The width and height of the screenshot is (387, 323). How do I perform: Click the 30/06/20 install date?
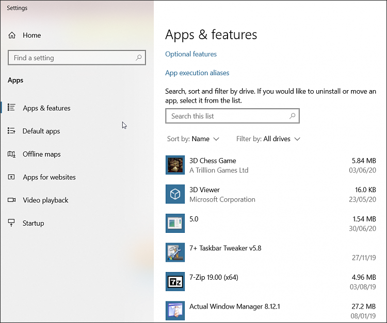click(362, 229)
